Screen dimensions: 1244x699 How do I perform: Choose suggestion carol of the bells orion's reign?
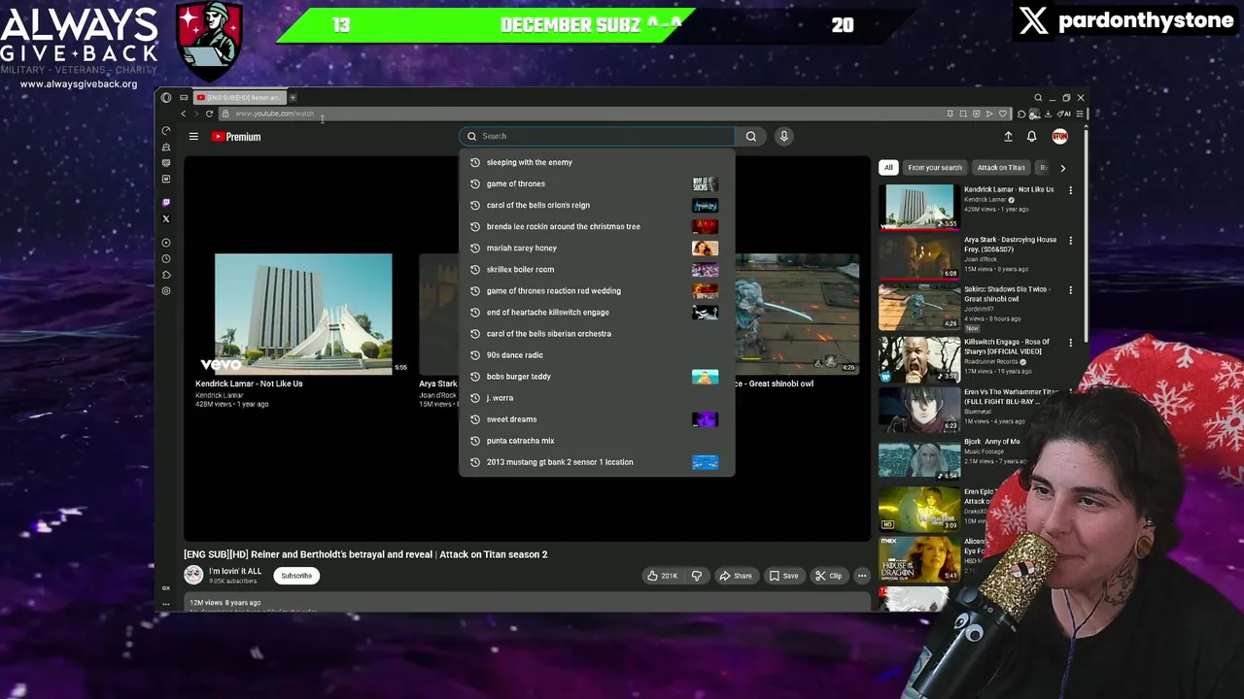click(x=597, y=205)
